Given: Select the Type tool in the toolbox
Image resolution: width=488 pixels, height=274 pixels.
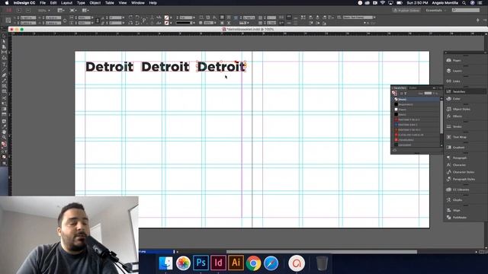Looking at the screenshot, I should tap(4, 64).
